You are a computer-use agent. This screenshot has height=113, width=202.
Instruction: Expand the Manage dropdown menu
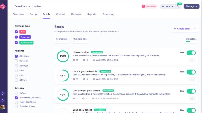pyautogui.click(x=191, y=6)
